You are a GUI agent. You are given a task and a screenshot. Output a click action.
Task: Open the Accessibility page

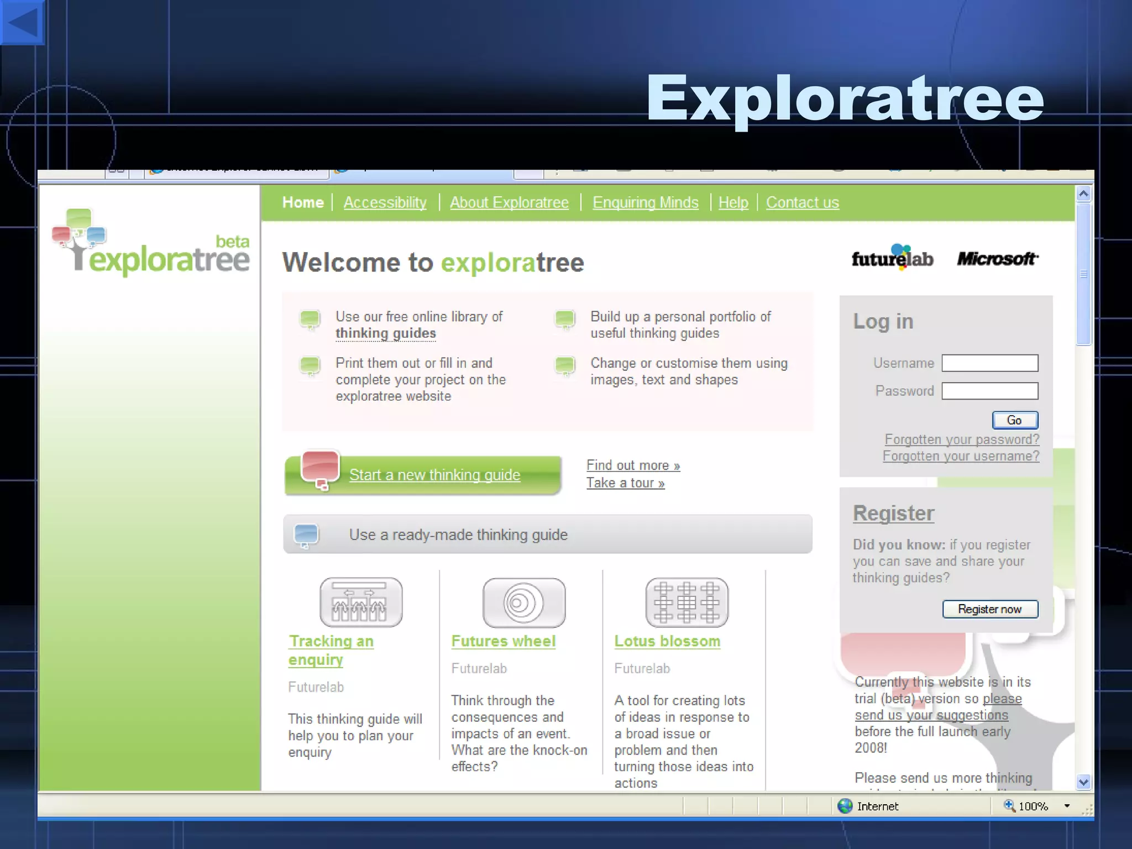385,202
